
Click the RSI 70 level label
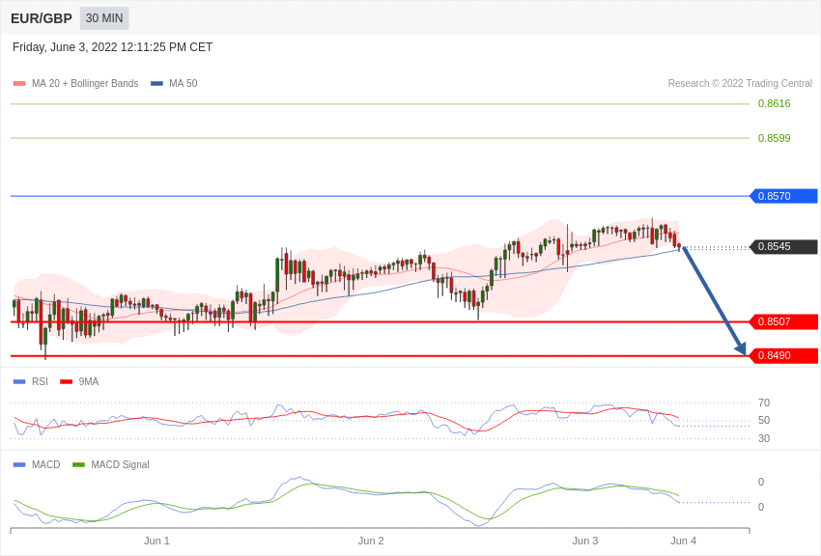click(764, 403)
